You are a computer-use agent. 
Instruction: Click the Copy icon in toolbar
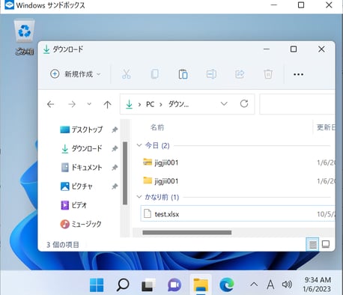[x=155, y=74]
